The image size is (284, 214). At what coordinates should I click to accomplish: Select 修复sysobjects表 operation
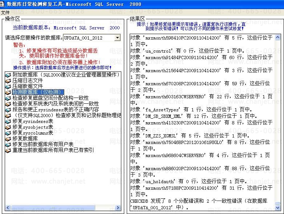pyautogui.click(x=33, y=127)
